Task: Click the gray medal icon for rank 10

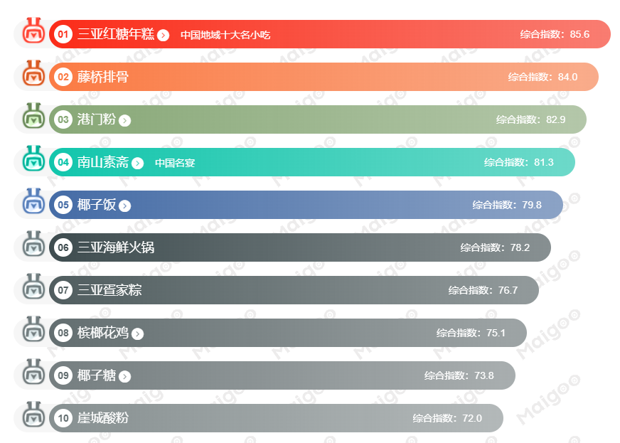Action: [x=33, y=417]
